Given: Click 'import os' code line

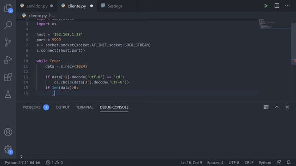Looking at the screenshot, I should click(x=46, y=24).
